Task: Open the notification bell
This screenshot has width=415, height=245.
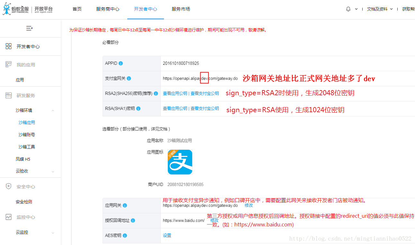Action: coord(348,9)
